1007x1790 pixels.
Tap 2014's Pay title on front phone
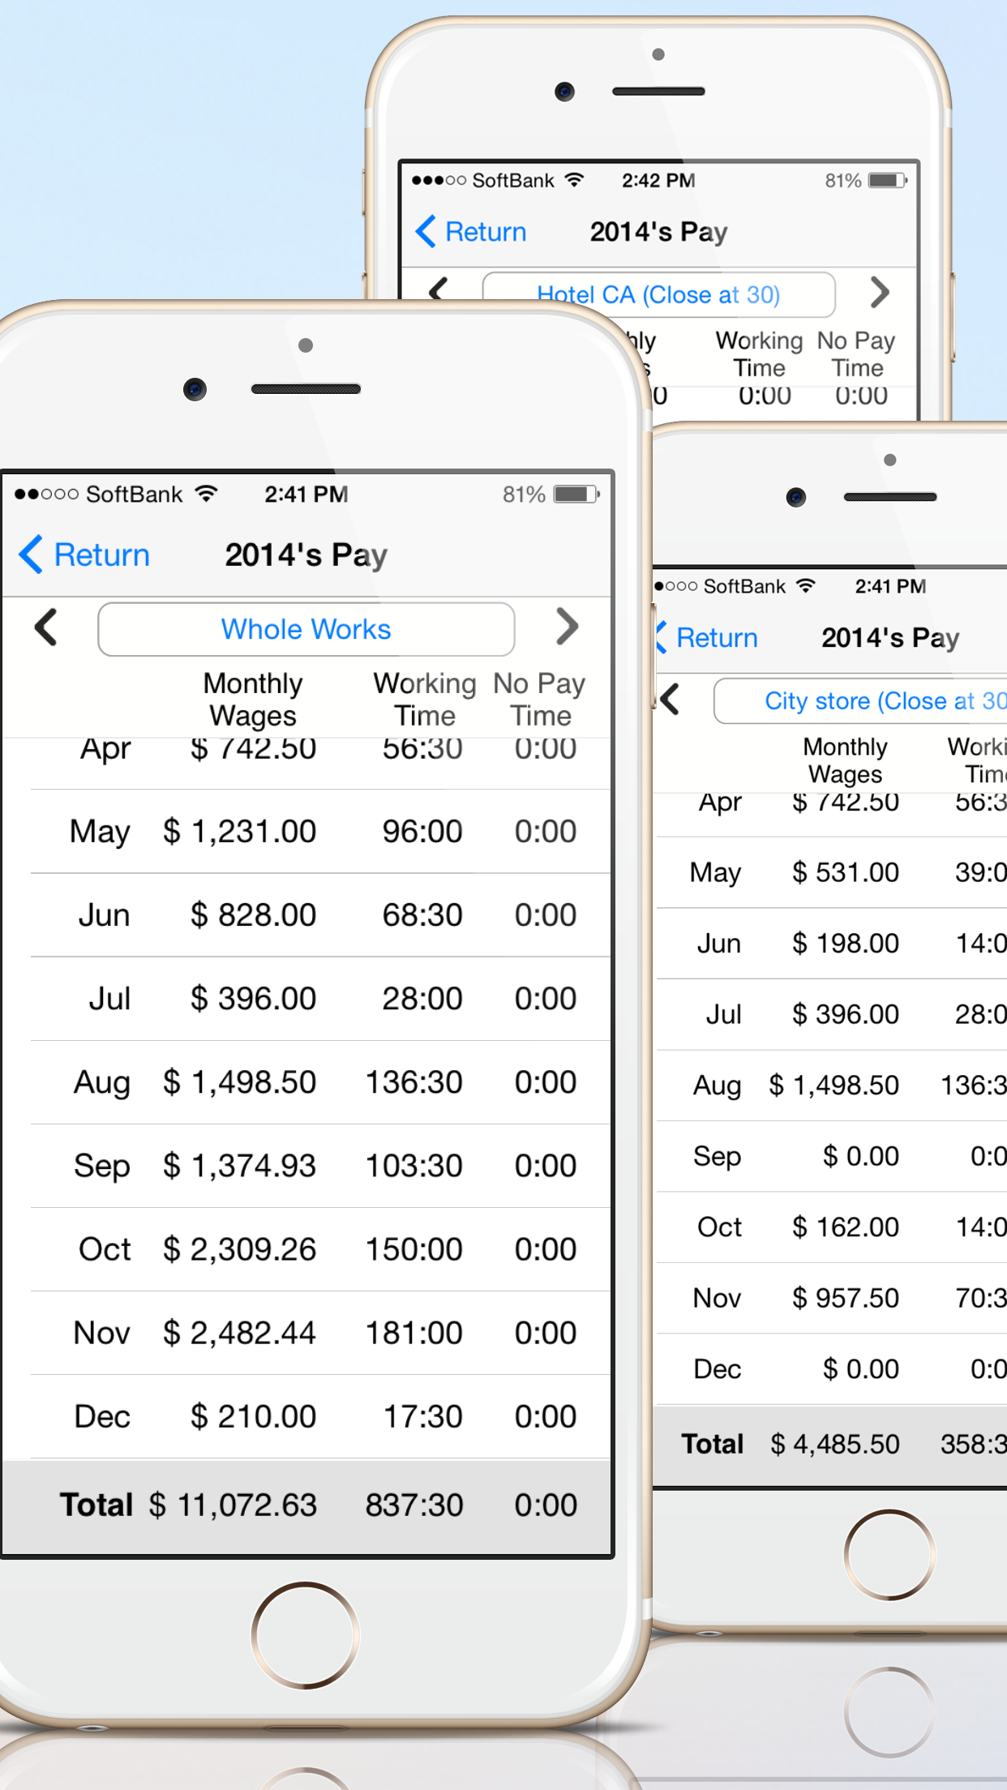click(306, 555)
